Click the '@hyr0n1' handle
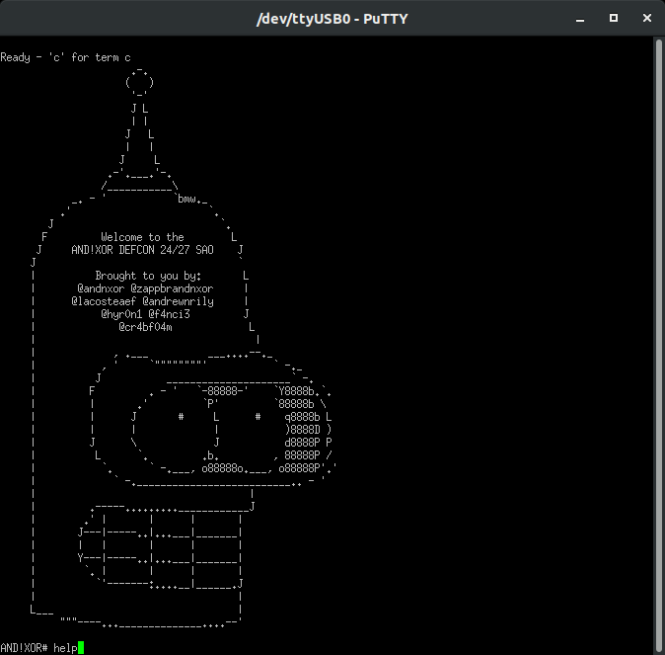 click(x=121, y=314)
